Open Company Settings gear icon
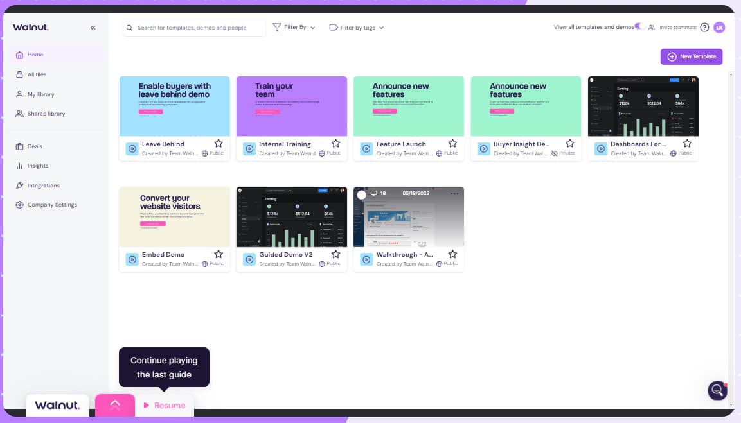 pos(19,204)
